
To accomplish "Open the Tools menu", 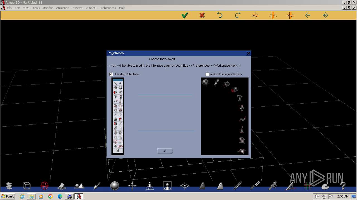I will click(36, 8).
